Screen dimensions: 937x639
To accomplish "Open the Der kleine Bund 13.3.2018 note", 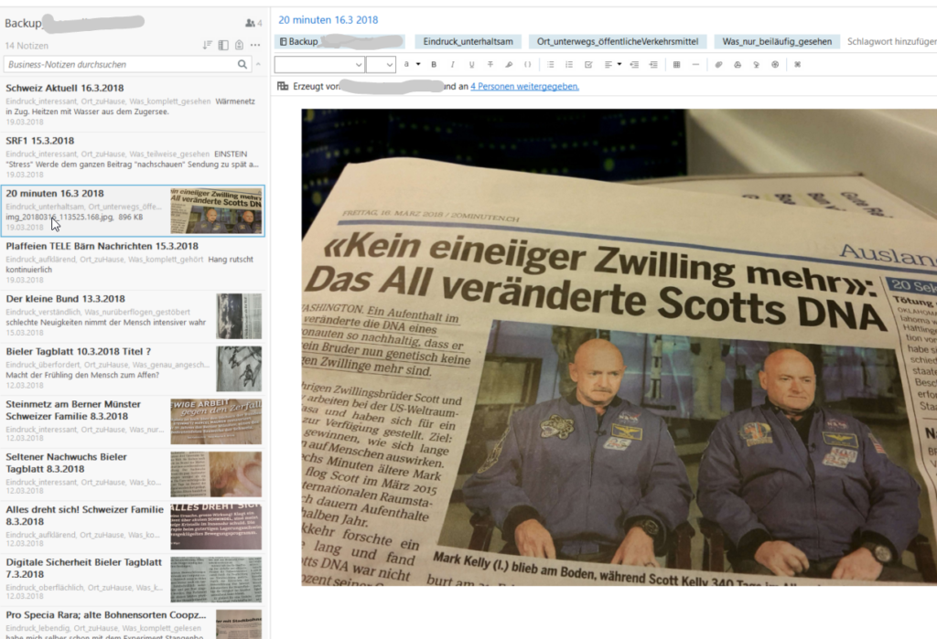I will (133, 316).
